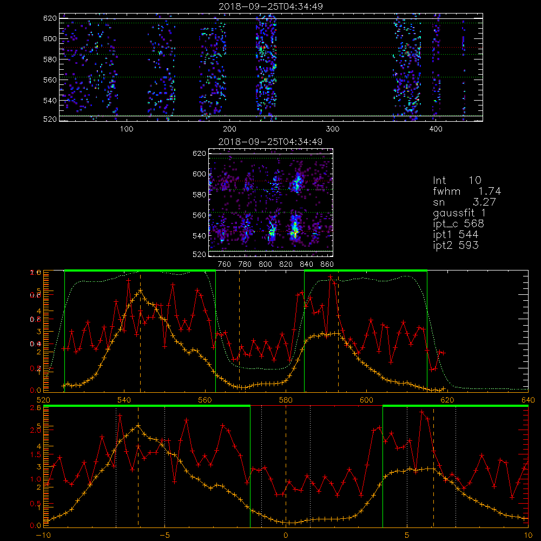Click x-axis label 580 on third plot

click(286, 400)
